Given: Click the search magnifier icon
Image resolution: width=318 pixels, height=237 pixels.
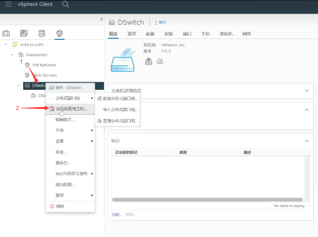Looking at the screenshot, I should point(66,4).
